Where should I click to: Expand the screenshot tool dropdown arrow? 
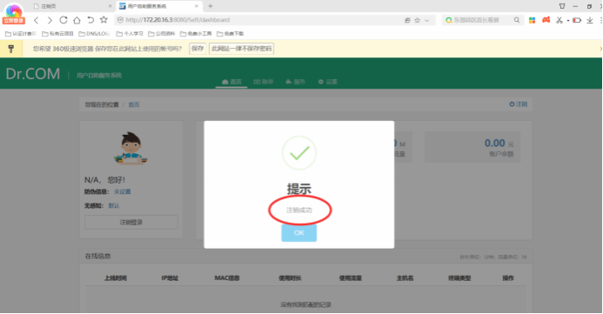coord(568,20)
